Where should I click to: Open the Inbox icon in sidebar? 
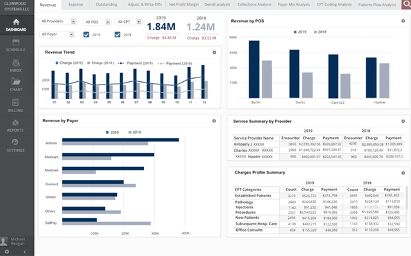[15, 62]
